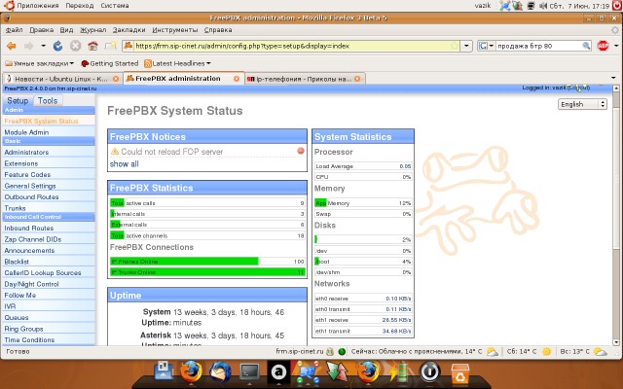
Task: Open the Закладки menu
Action: tap(129, 30)
